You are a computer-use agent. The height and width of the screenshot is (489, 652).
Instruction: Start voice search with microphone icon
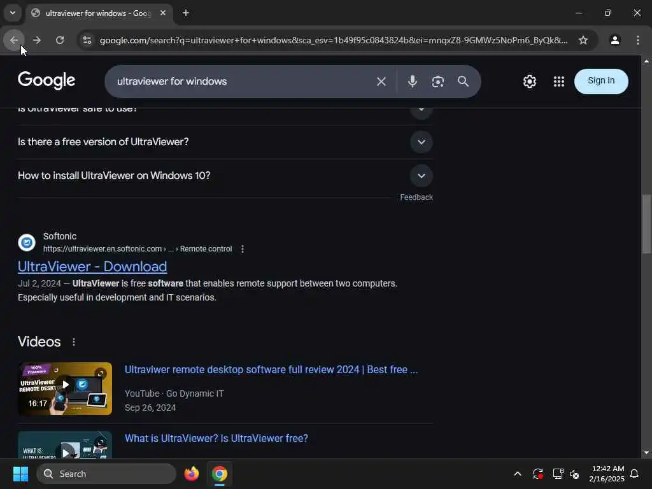coord(412,81)
